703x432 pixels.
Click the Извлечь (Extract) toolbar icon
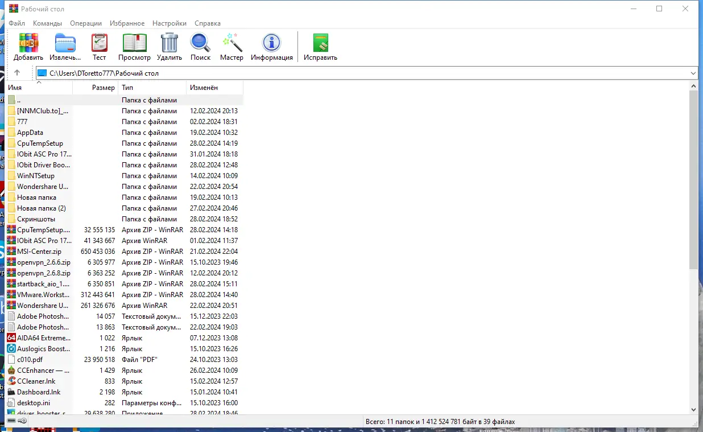coord(65,43)
